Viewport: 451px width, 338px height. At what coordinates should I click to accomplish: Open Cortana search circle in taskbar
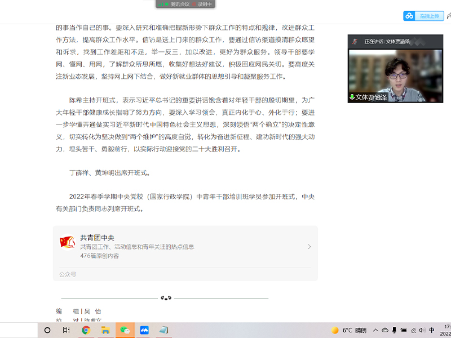tap(47, 330)
